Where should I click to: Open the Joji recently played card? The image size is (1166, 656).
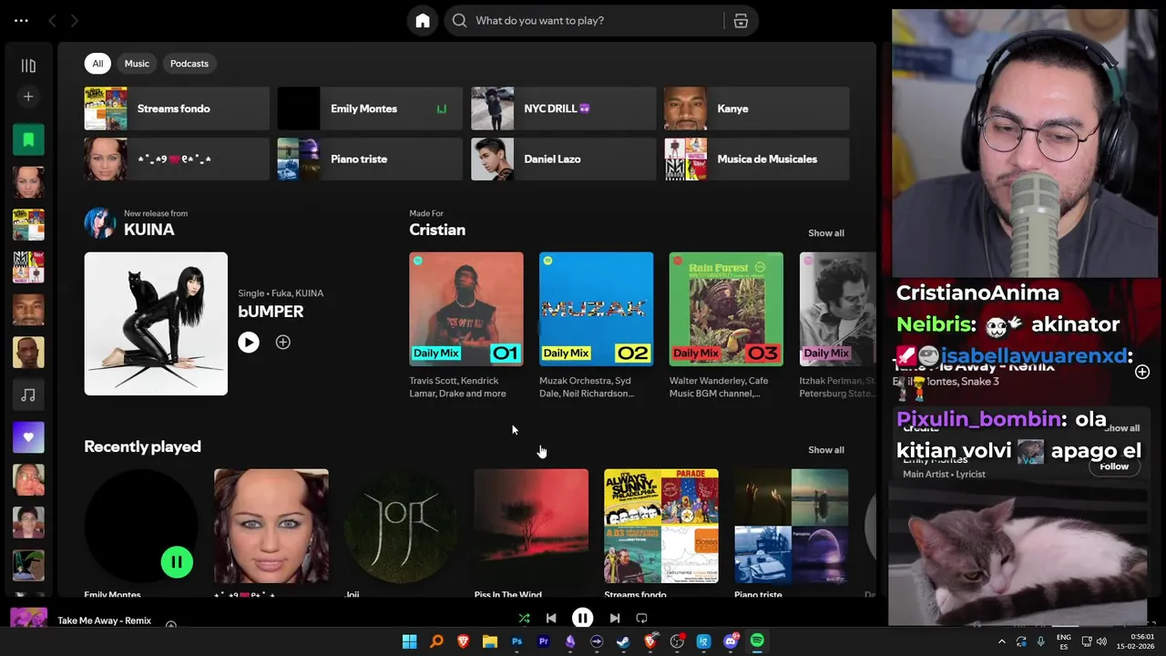[x=401, y=526]
